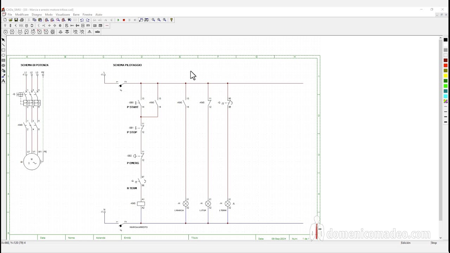Pick the bright red color swatch
This screenshot has height=253, width=450.
point(445,65)
